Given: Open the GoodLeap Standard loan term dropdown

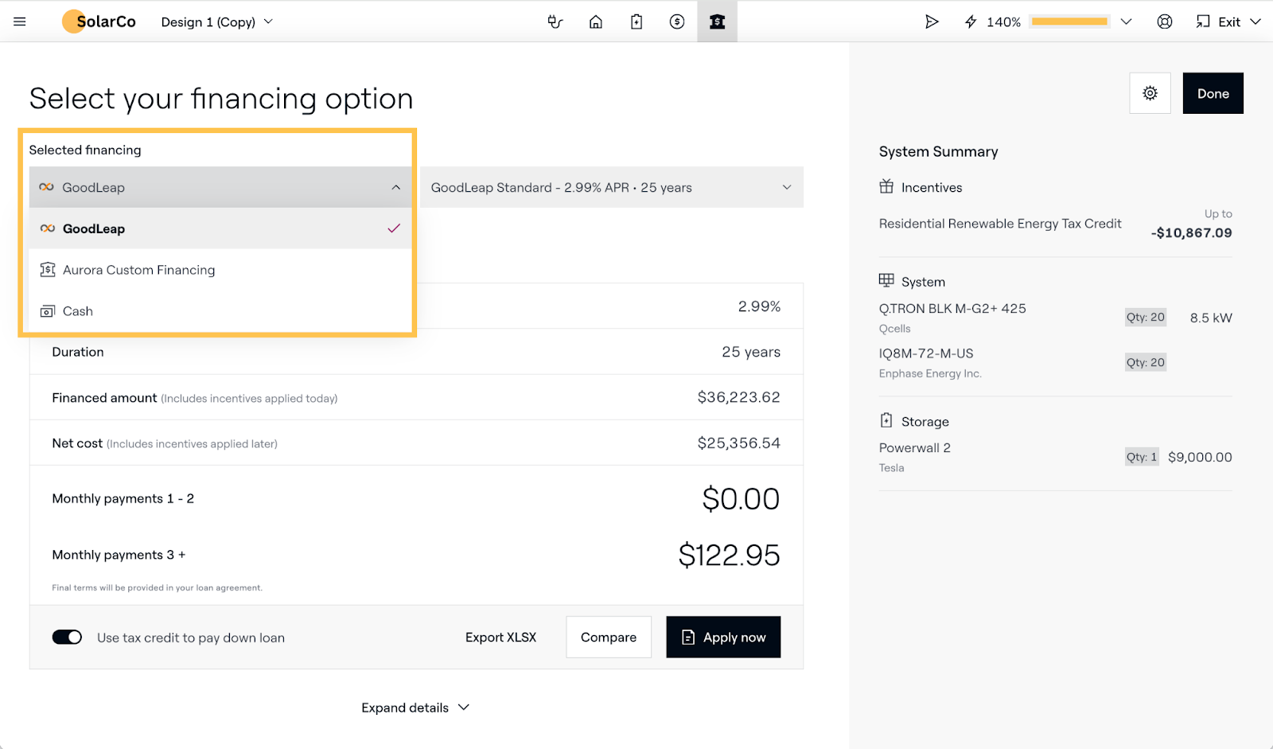Looking at the screenshot, I should 611,187.
